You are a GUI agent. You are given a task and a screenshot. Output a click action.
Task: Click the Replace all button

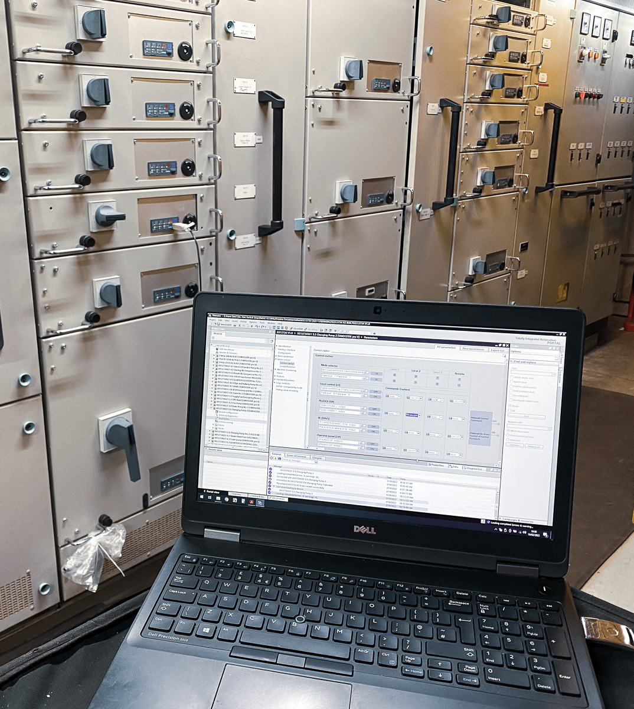(534, 446)
